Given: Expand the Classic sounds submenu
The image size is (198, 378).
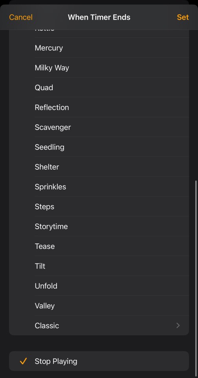Looking at the screenshot, I should 99,326.
